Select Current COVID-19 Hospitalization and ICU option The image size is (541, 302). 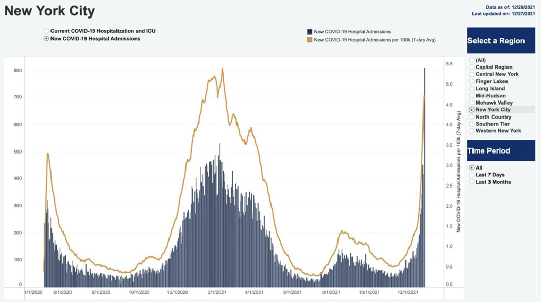[x=46, y=31]
